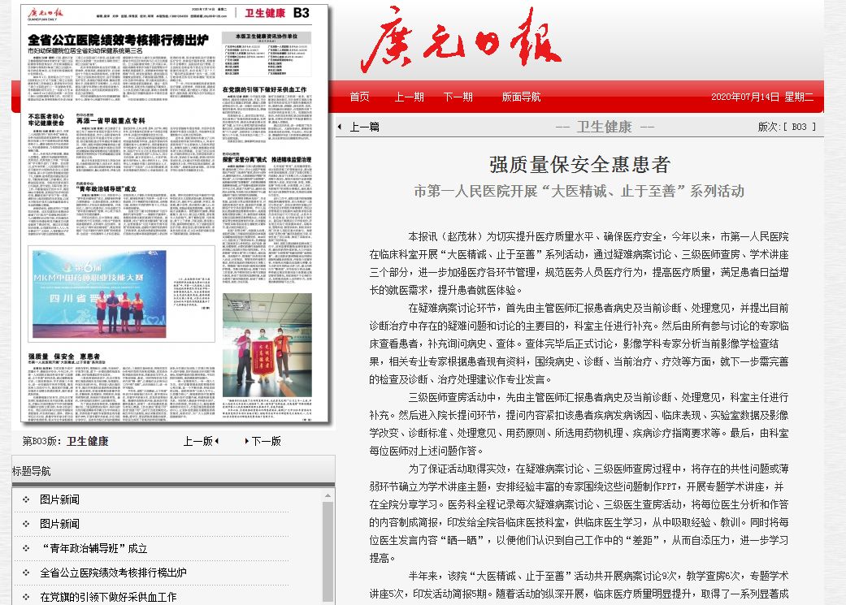The image size is (846, 605).
Task: Open “青年政治辅导班”成立 article link
Action: point(93,548)
